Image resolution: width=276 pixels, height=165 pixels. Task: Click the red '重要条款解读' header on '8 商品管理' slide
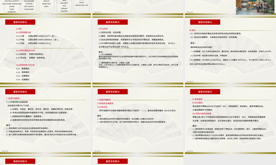click(205, 92)
